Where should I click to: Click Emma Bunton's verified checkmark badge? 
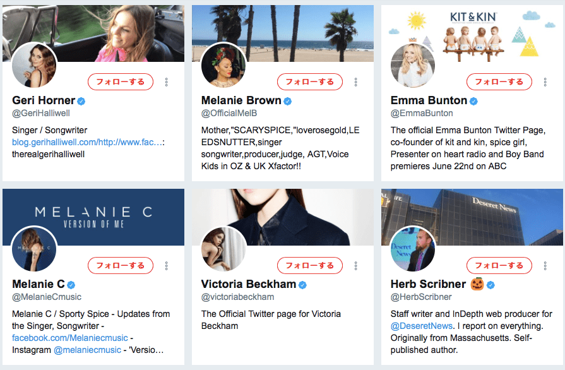tap(473, 101)
